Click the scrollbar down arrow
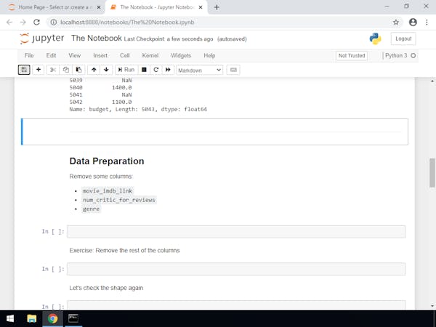436x327 pixels. 432,306
